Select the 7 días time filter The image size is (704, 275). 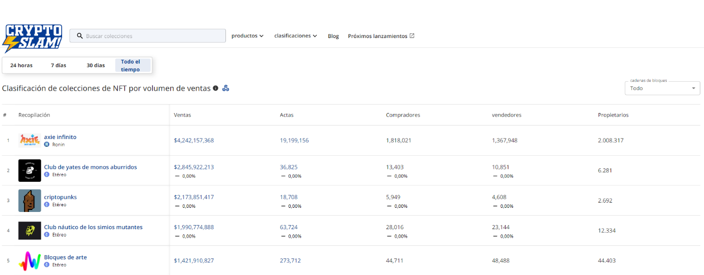click(58, 65)
